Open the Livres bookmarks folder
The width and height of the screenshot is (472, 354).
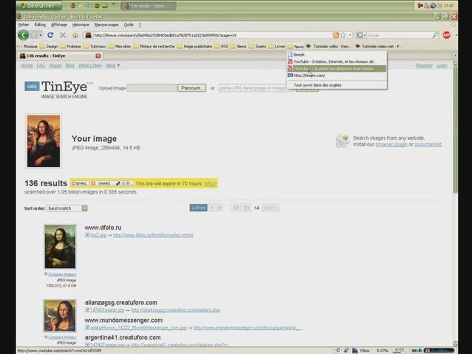(x=277, y=46)
